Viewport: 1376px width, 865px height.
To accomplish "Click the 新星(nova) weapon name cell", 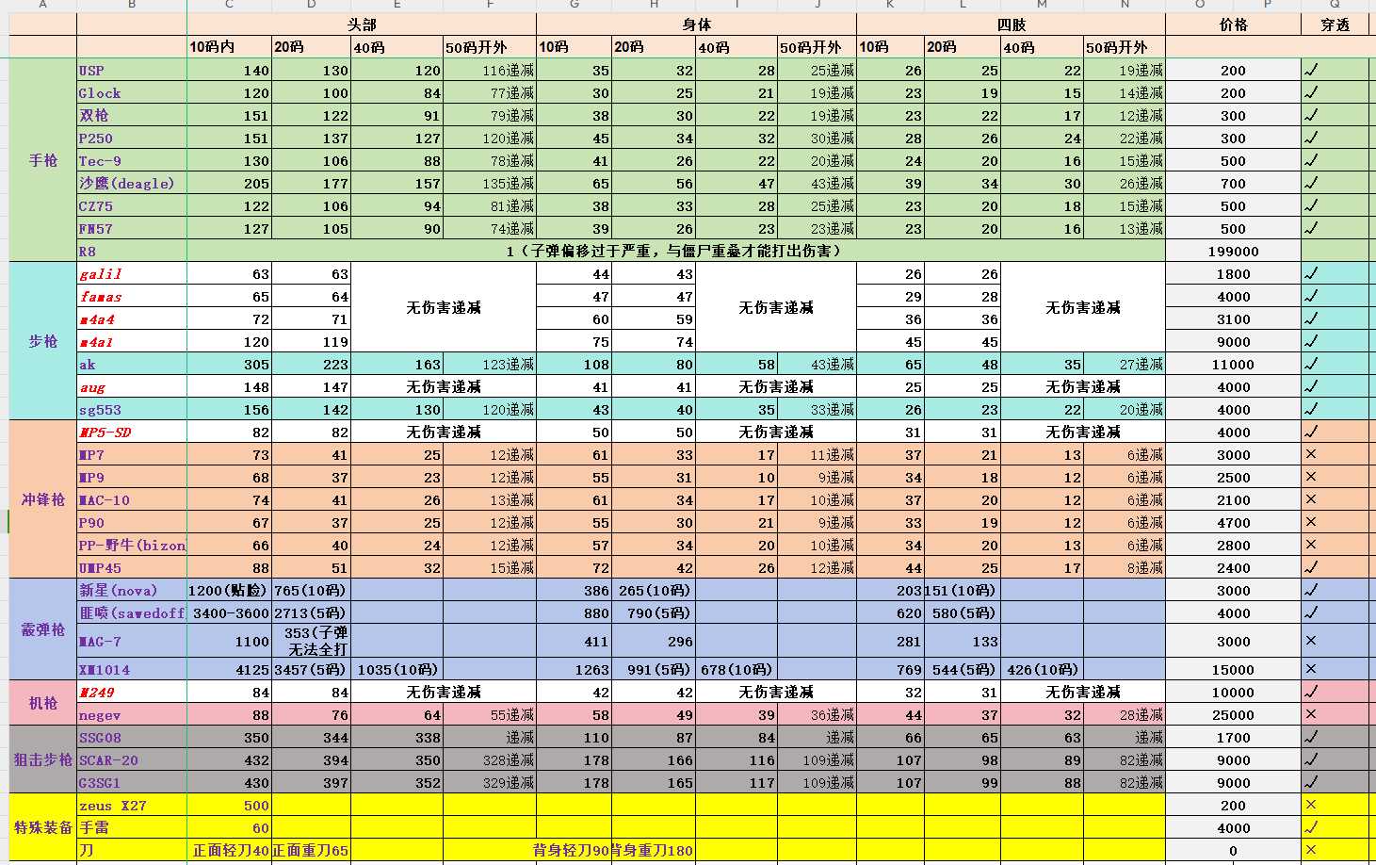I will coord(132,590).
